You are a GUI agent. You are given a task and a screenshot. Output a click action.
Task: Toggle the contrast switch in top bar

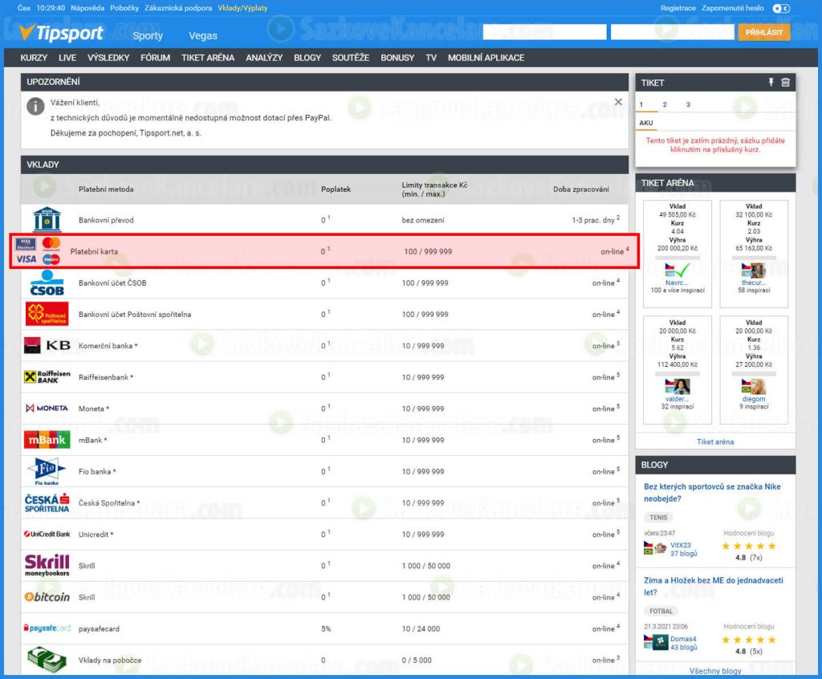[781, 8]
